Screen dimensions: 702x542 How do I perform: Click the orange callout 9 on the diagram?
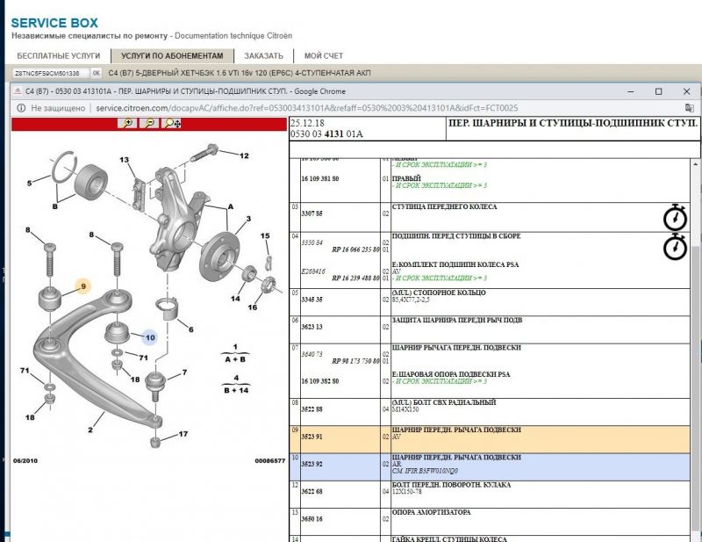point(83,286)
